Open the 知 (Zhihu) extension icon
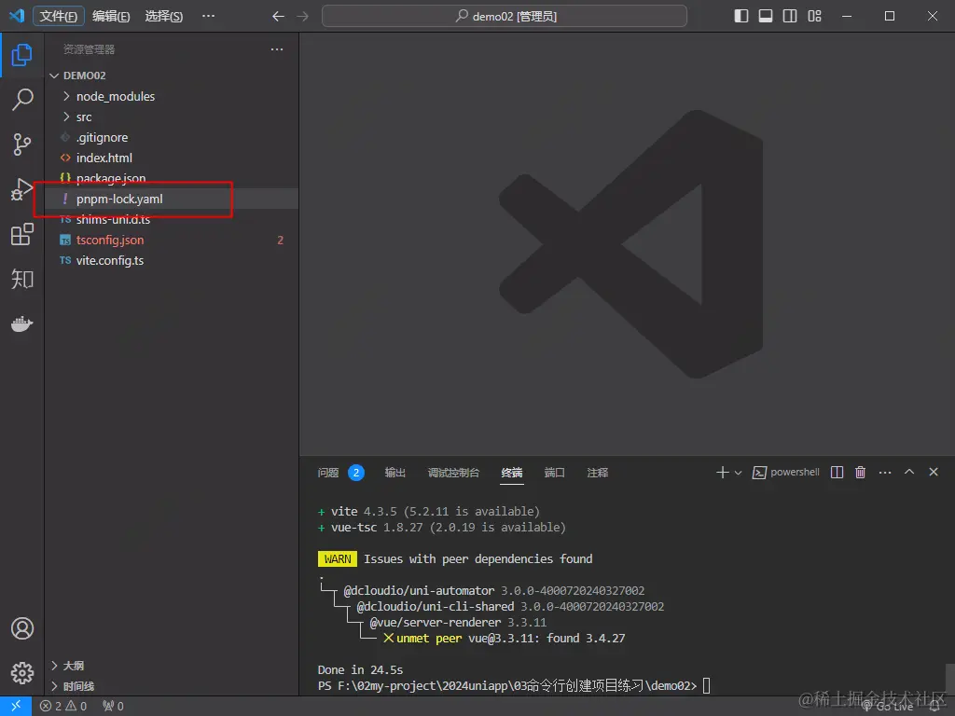 (x=22, y=279)
